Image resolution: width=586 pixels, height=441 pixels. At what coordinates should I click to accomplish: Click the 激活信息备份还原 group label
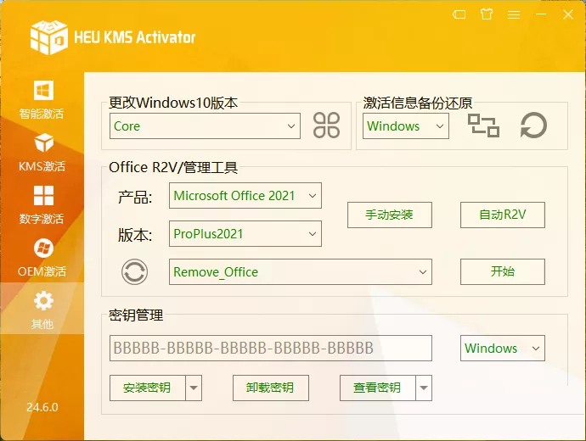tap(418, 103)
